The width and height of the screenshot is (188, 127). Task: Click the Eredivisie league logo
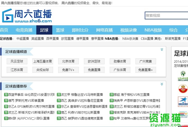pos(183,115)
